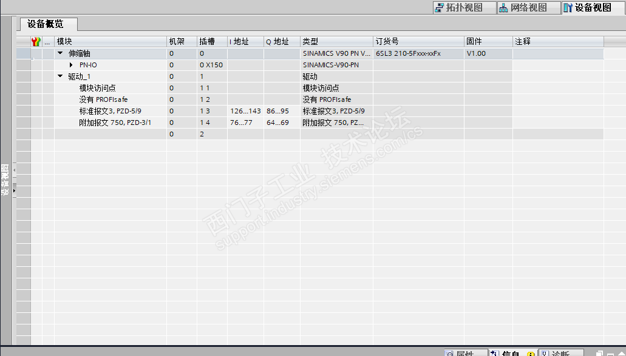Click the type cell SINAMICS V90 PN V...
The height and width of the screenshot is (356, 626).
click(336, 53)
